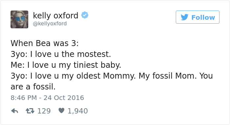Click the 'My fossil Mom' sentence in the tweet
This screenshot has width=230, height=125.
[x=168, y=76]
